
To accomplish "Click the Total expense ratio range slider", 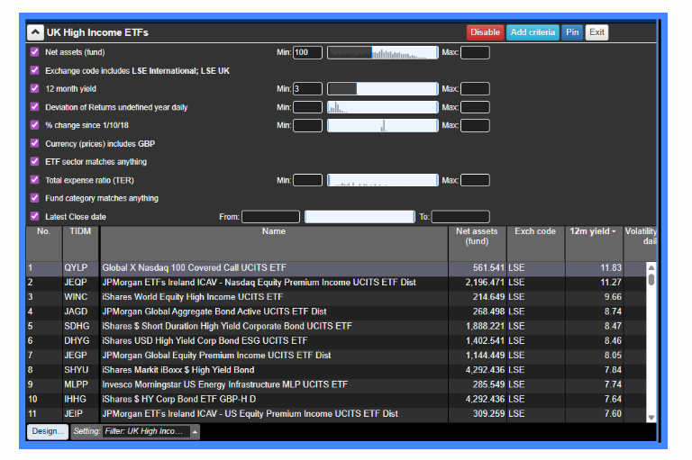I will point(382,180).
